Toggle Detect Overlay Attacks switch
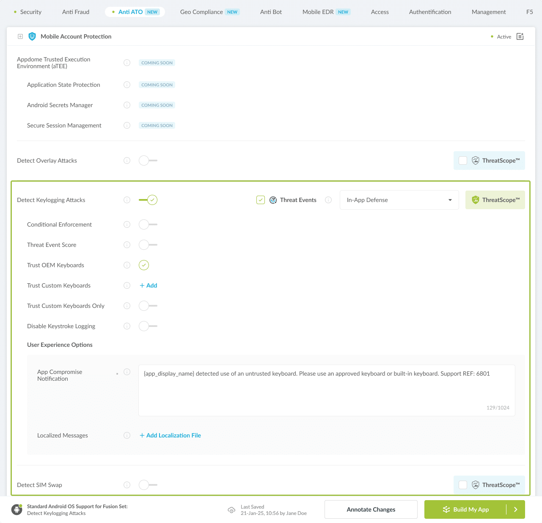 tap(148, 160)
